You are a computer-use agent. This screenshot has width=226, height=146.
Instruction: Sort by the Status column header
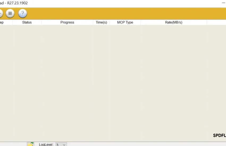[27, 23]
